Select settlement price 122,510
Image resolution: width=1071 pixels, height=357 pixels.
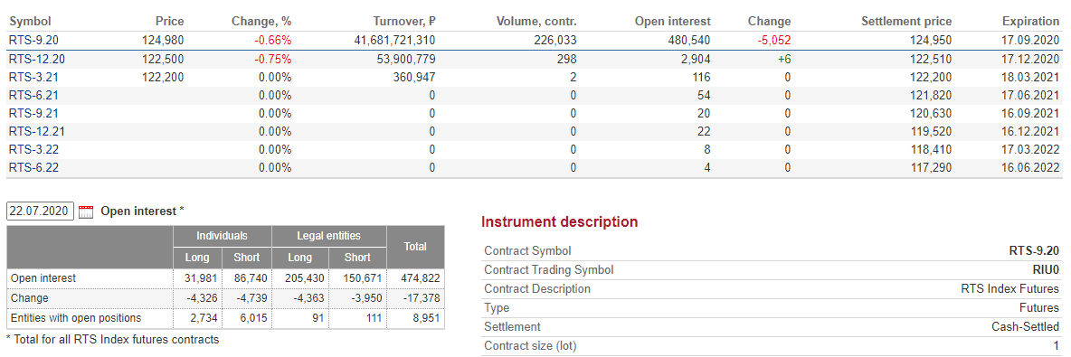coord(931,59)
